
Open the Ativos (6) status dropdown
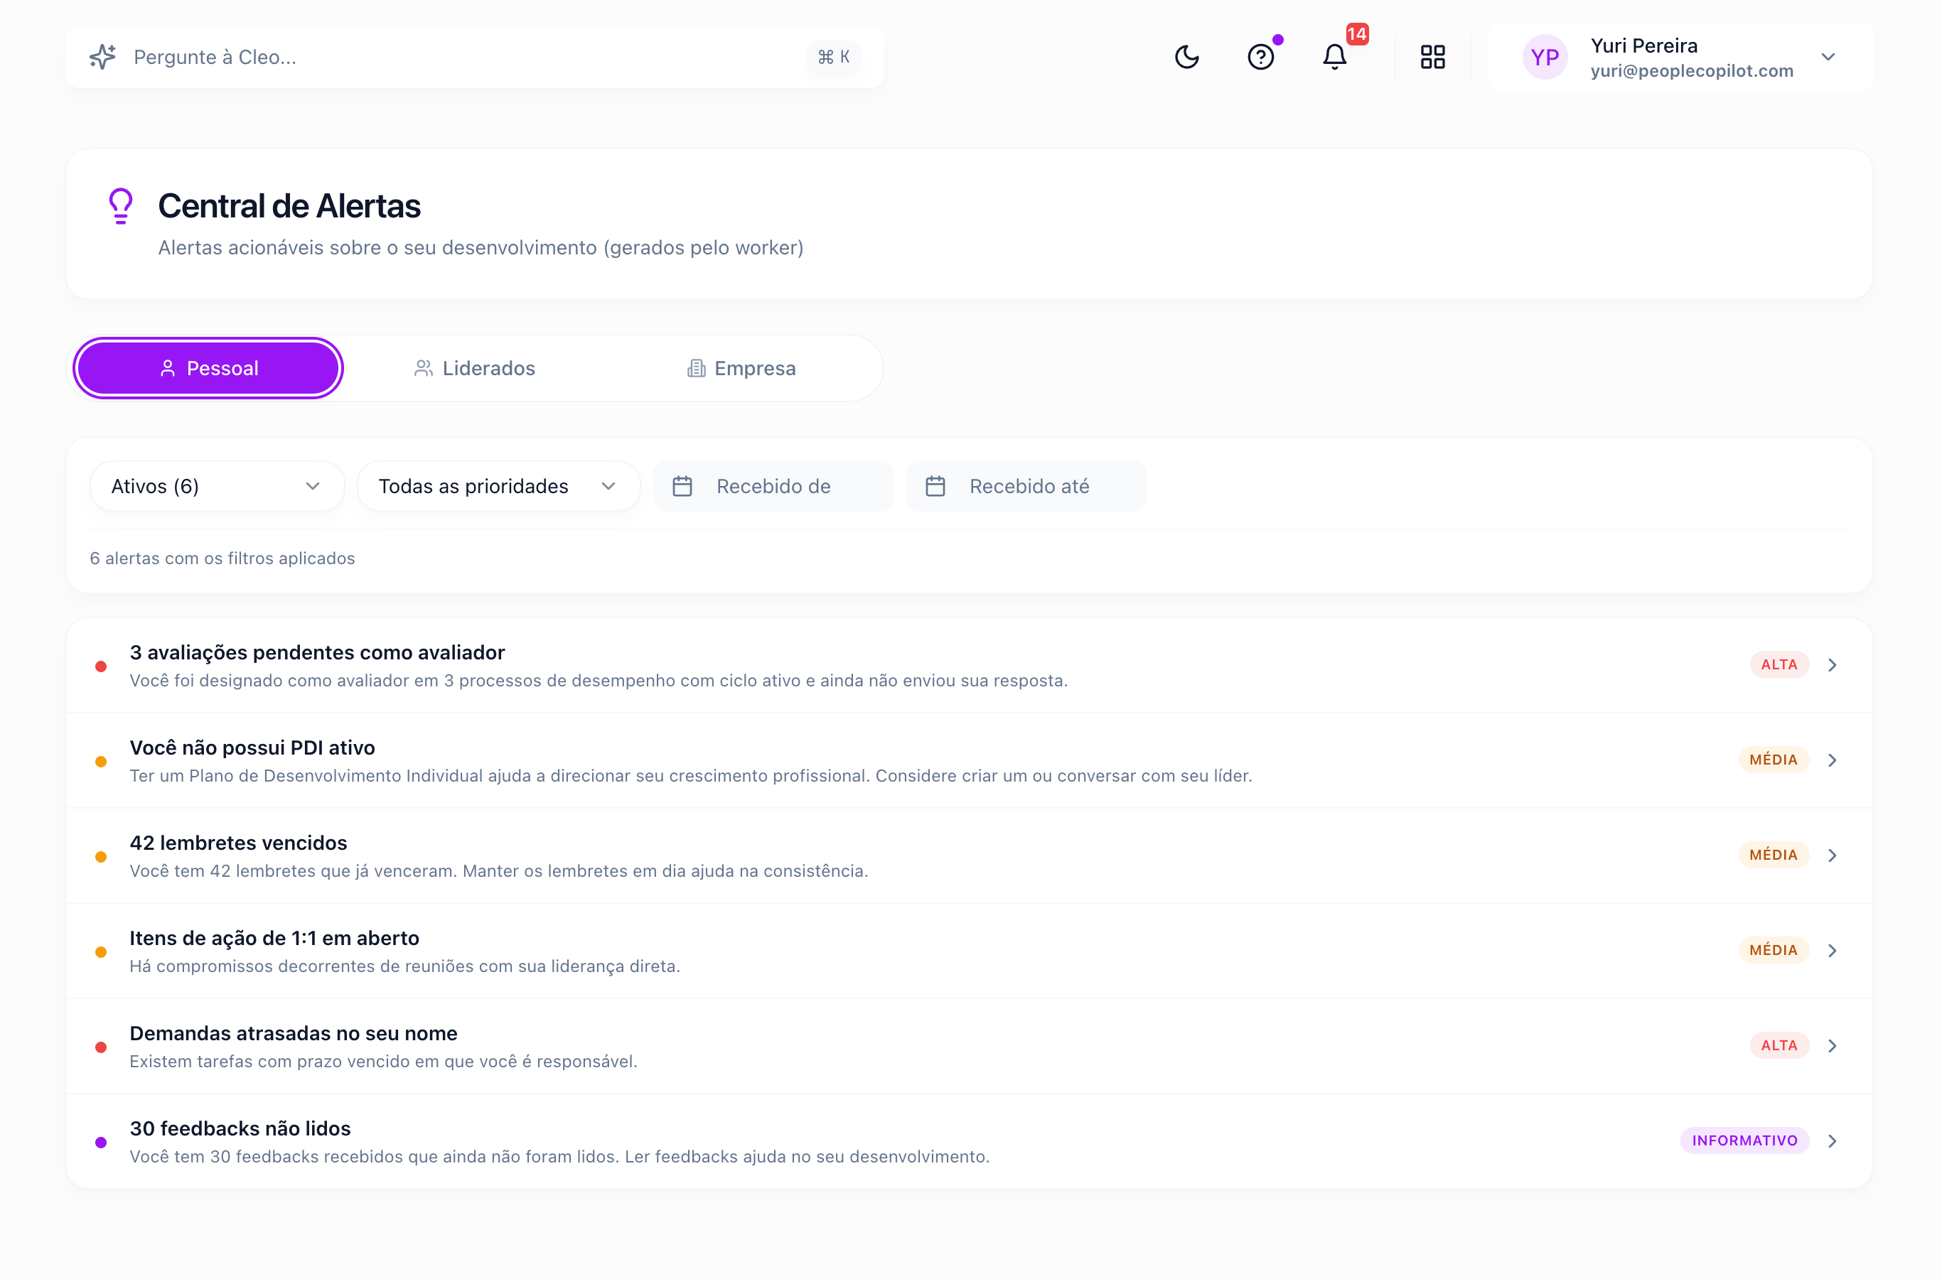(217, 486)
